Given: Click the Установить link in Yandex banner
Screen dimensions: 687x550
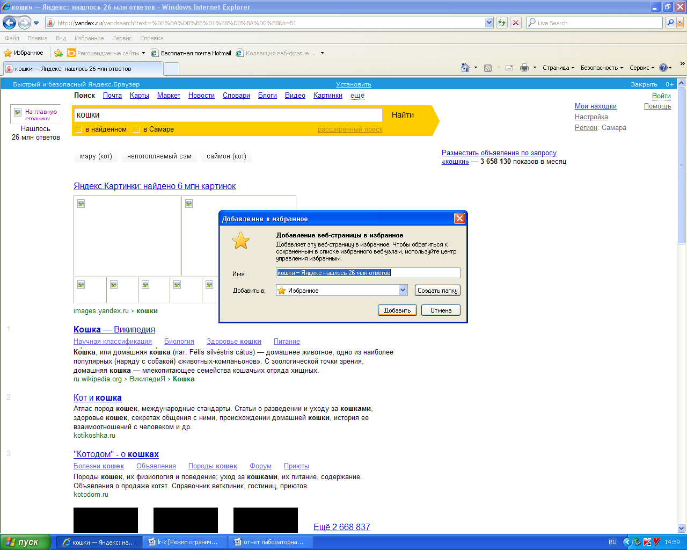Looking at the screenshot, I should point(354,84).
